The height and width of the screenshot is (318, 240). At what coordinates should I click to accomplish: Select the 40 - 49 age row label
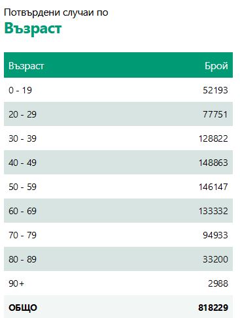point(22,163)
